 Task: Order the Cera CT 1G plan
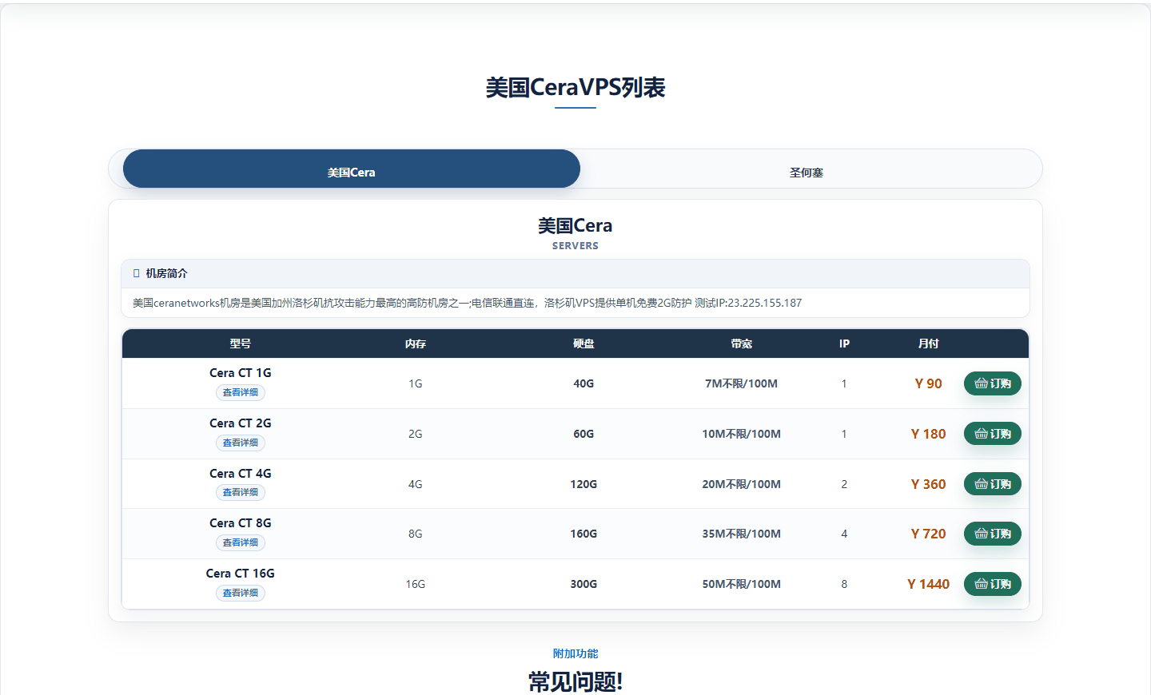point(993,383)
